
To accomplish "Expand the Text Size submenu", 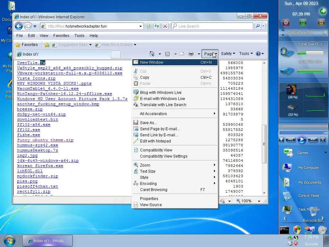I will 174,171.
